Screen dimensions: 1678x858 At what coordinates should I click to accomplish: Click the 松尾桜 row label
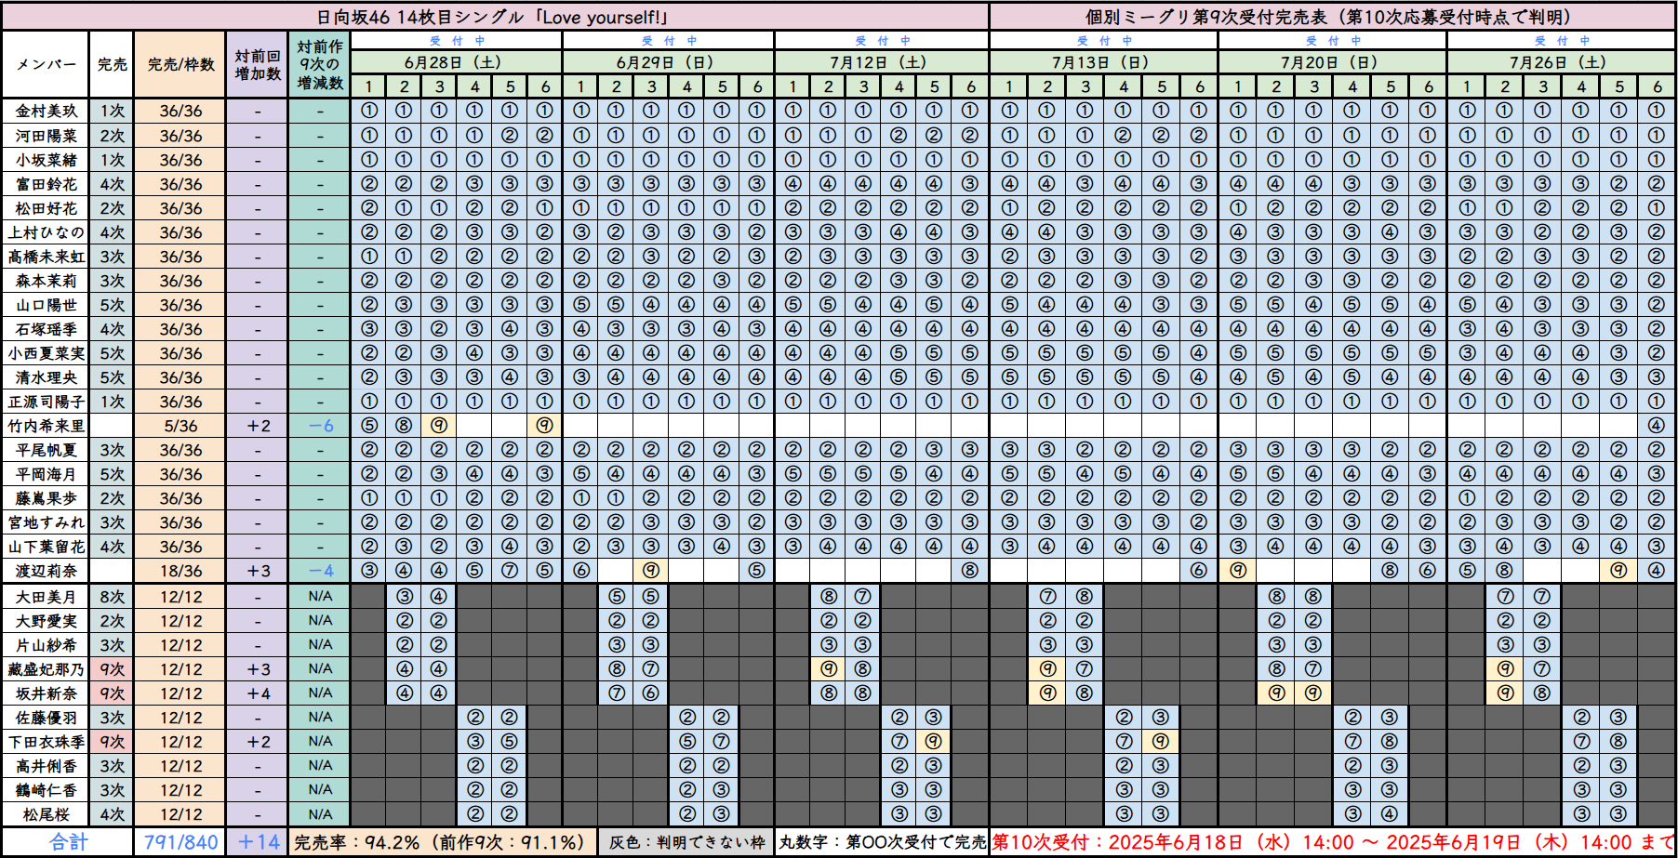click(46, 814)
